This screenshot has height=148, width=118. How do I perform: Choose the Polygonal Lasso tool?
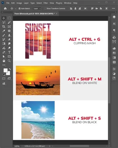[x=4, y=22]
